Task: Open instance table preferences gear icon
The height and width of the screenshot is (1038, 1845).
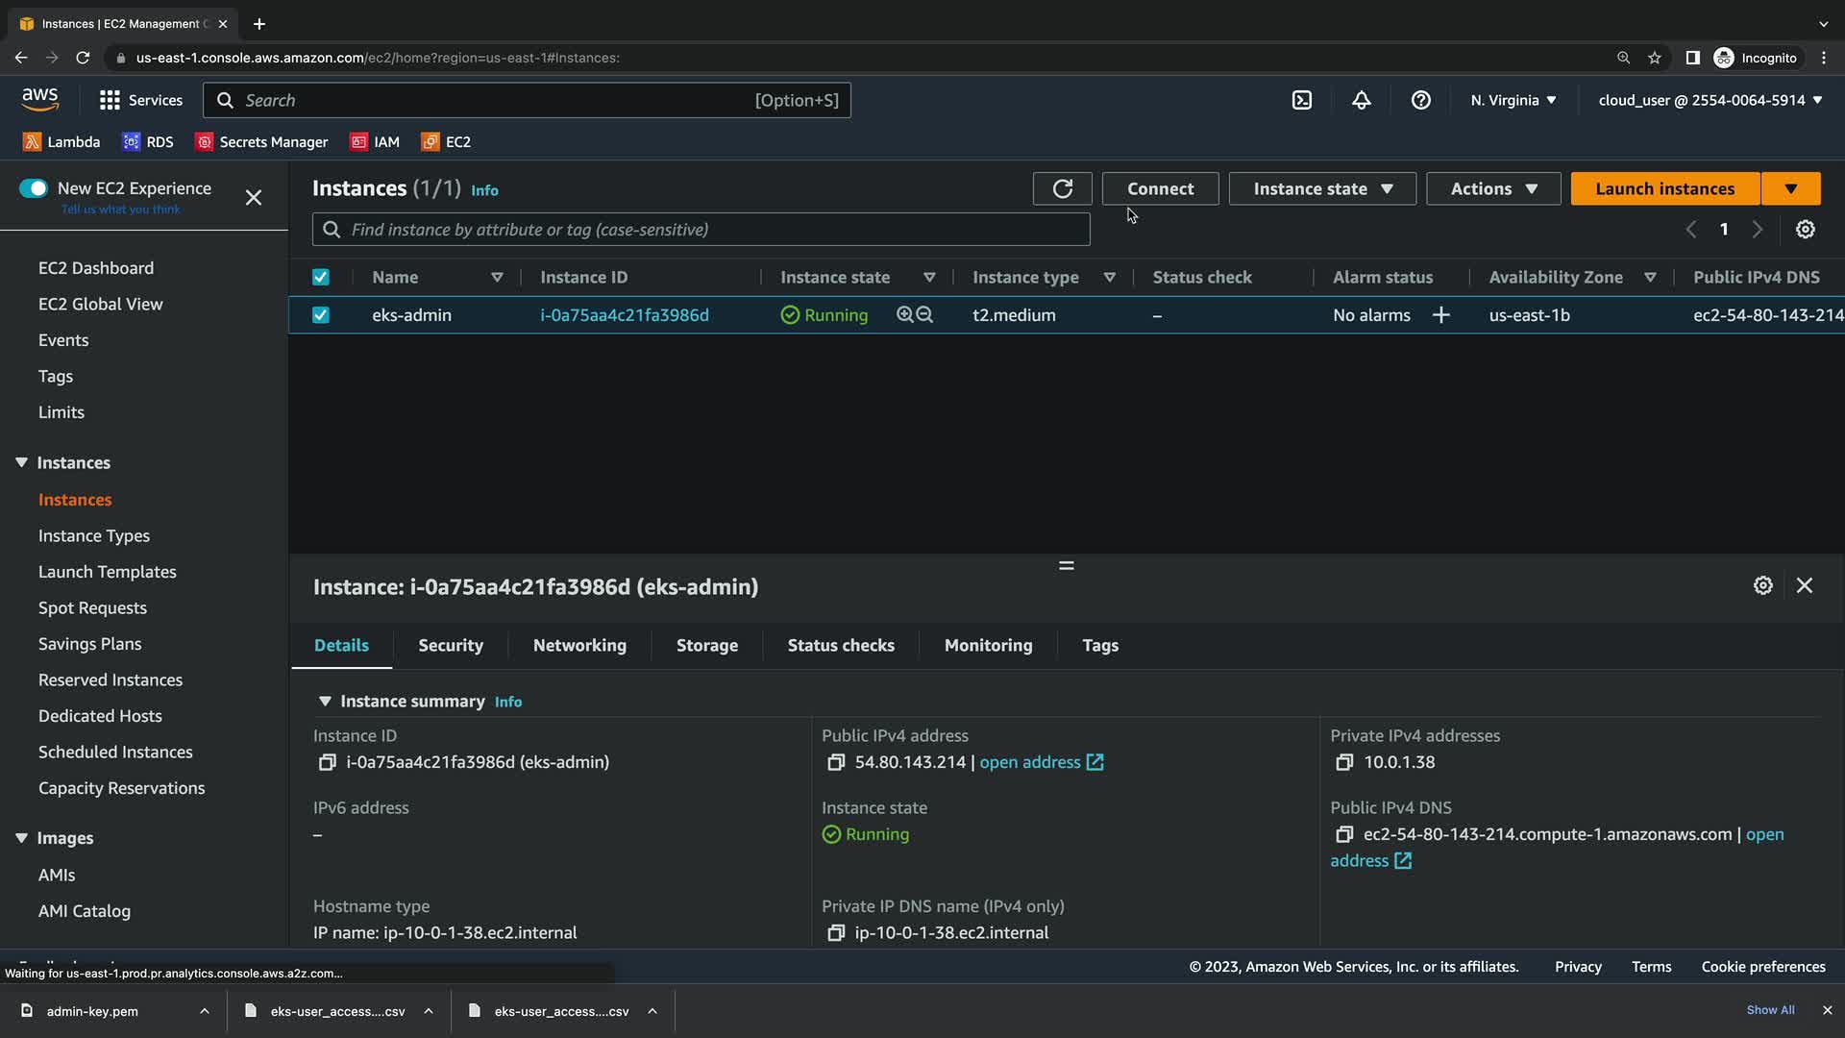Action: point(1805,230)
